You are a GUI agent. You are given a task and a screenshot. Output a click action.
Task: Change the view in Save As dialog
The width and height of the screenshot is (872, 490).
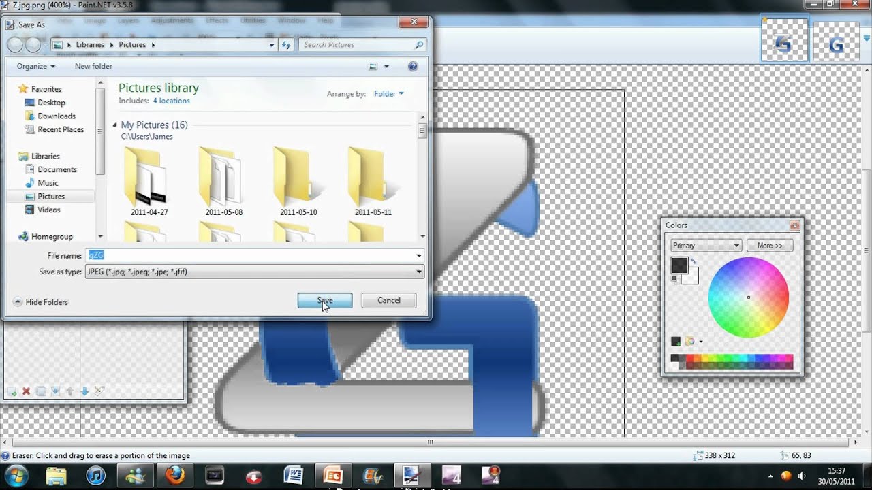(x=373, y=66)
